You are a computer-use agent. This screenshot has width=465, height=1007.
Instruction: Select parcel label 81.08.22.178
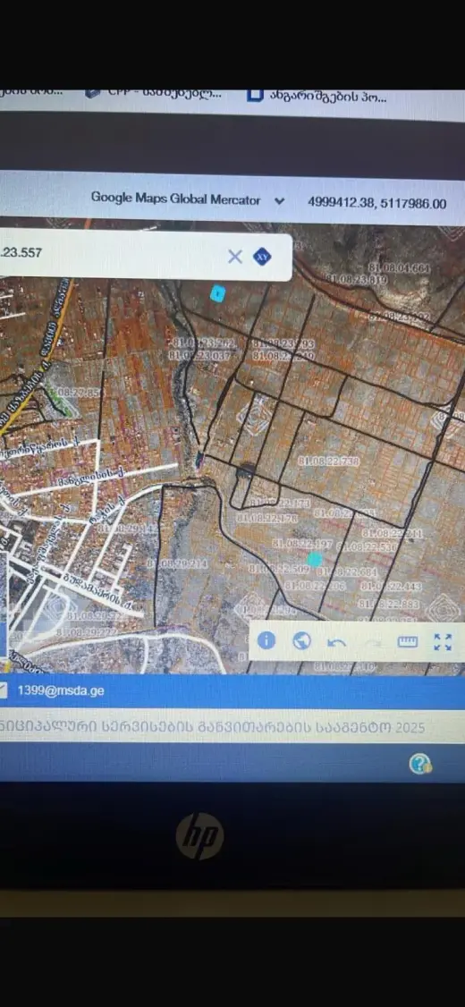267,518
